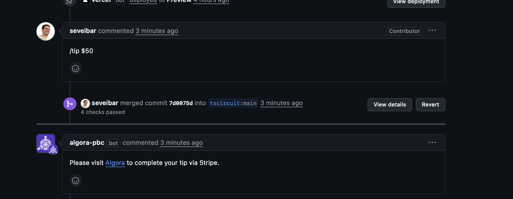Viewport: 513px width, 199px height.
Task: Click the Vercel bot avatar logo
Action: click(85, 2)
